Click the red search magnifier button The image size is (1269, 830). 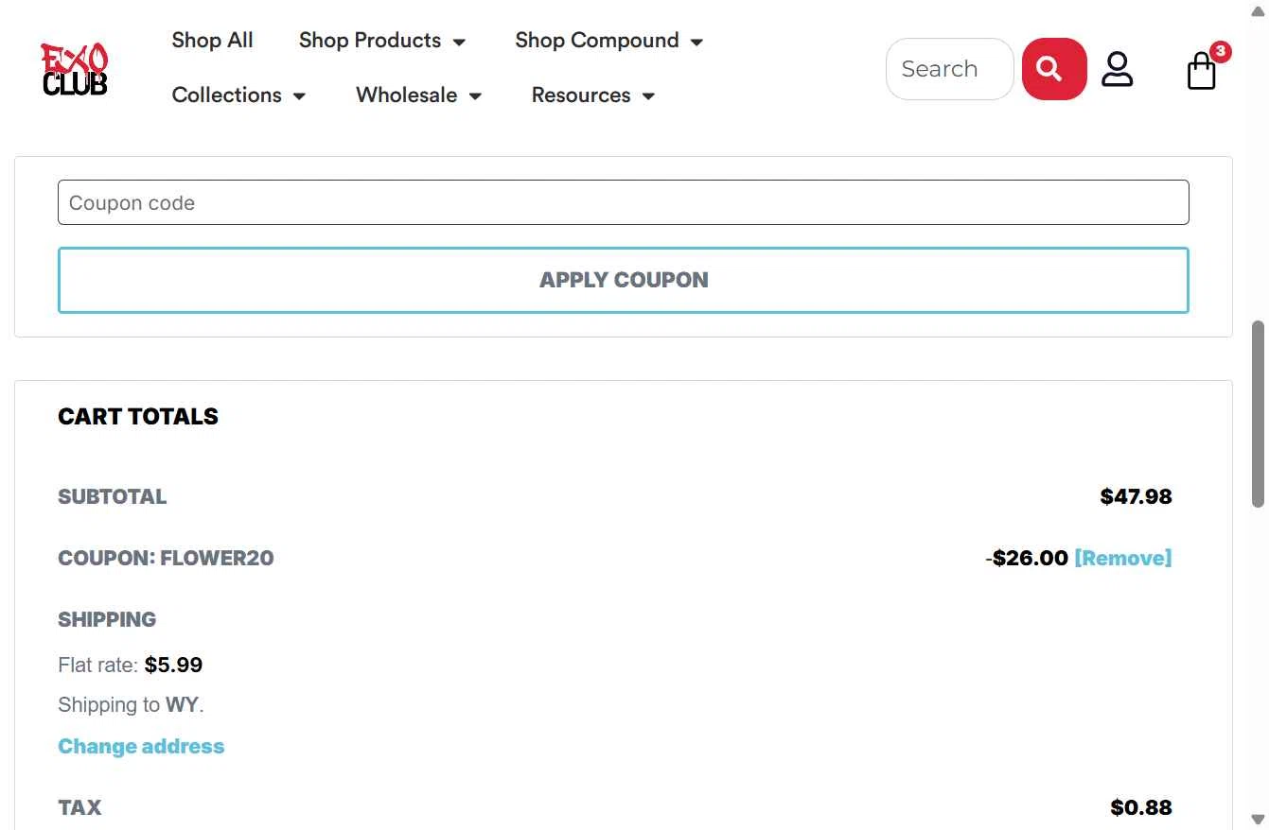click(x=1054, y=69)
